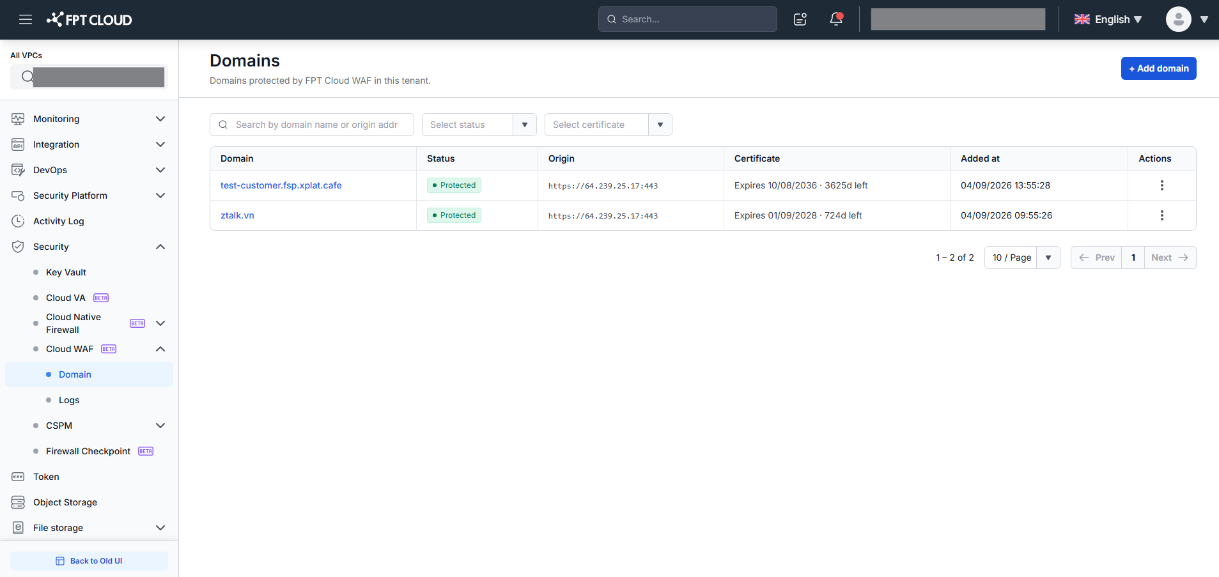Open the hamburger navigation menu

(26, 19)
